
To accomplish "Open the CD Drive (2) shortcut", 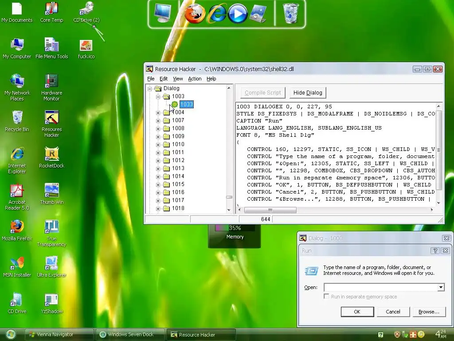I will pyautogui.click(x=86, y=12).
